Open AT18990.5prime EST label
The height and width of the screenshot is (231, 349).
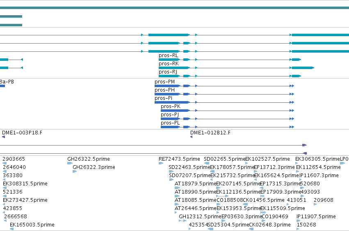[196, 192]
